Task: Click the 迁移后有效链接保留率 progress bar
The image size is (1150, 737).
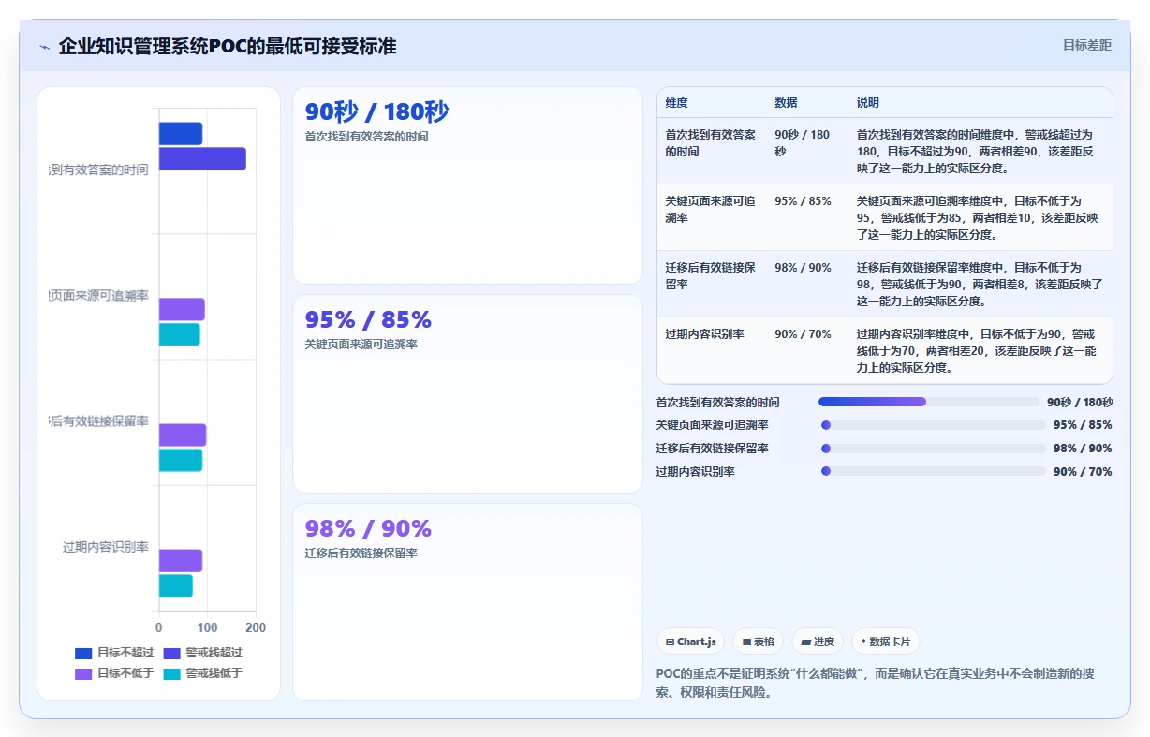Action: 932,449
